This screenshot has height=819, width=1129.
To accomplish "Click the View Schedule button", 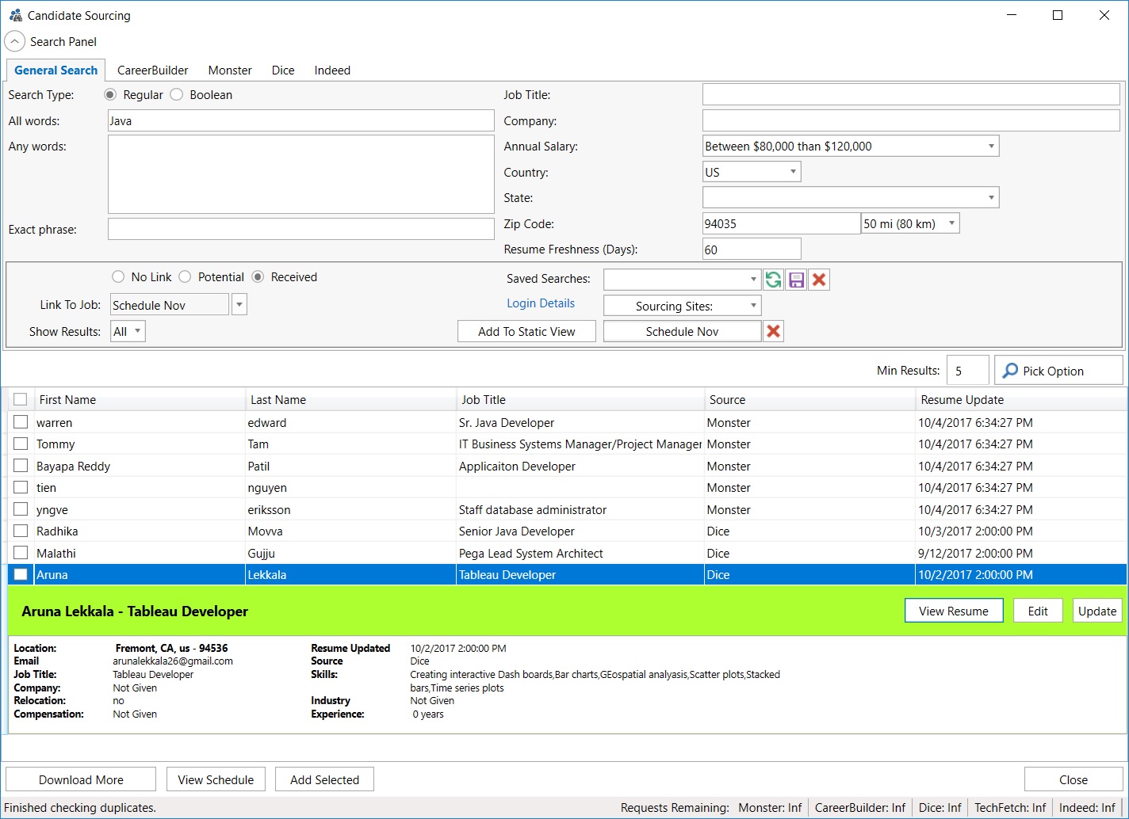I will click(x=216, y=779).
